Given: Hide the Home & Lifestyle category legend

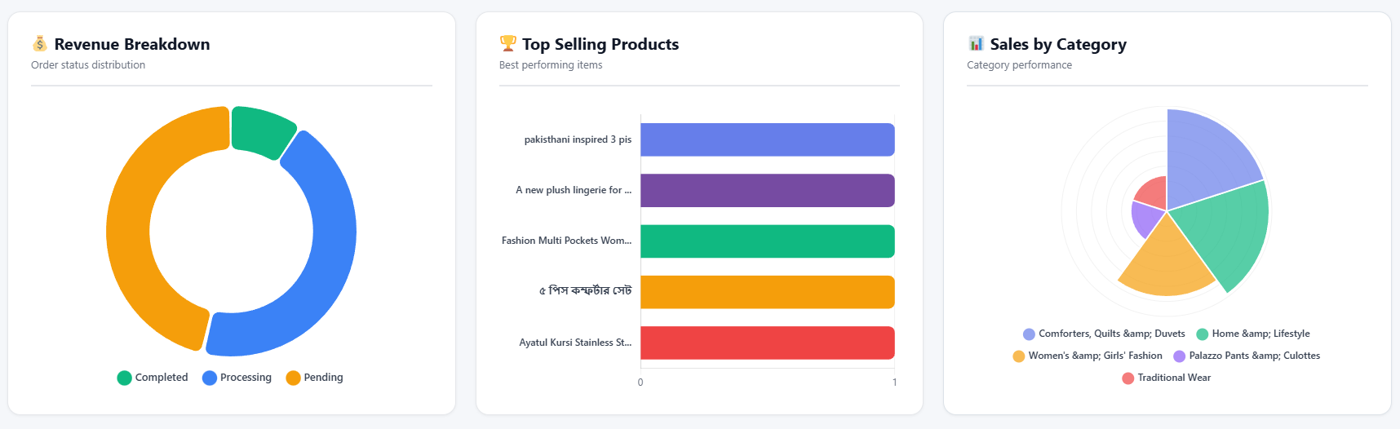Looking at the screenshot, I should [1252, 334].
